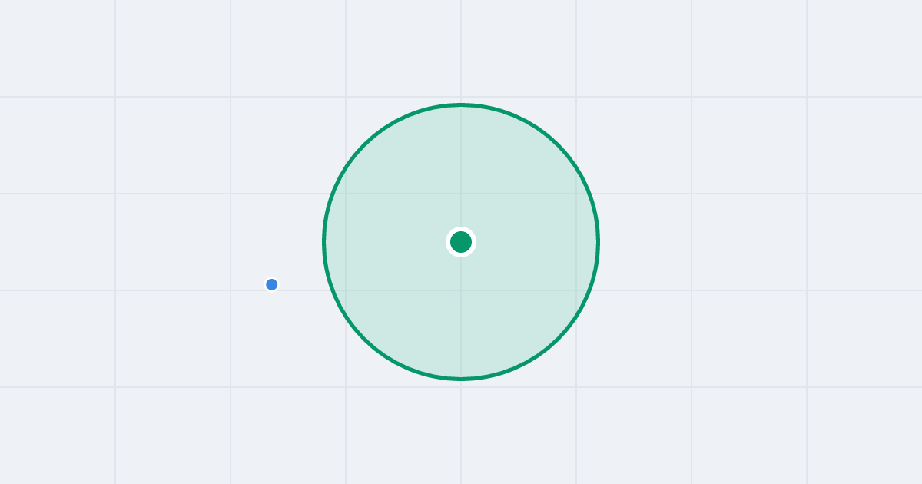The height and width of the screenshot is (484, 922).
Task: Click the upper-left arc of the green circle border
Action: [x=364, y=145]
